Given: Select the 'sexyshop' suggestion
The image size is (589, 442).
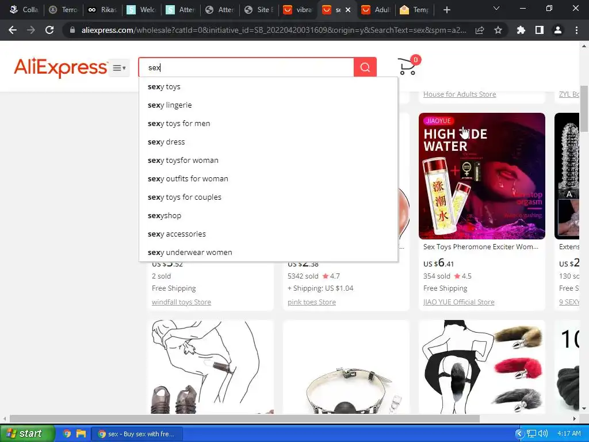Looking at the screenshot, I should click(x=268, y=215).
